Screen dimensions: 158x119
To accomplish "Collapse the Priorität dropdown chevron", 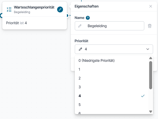I will coord(148,49).
